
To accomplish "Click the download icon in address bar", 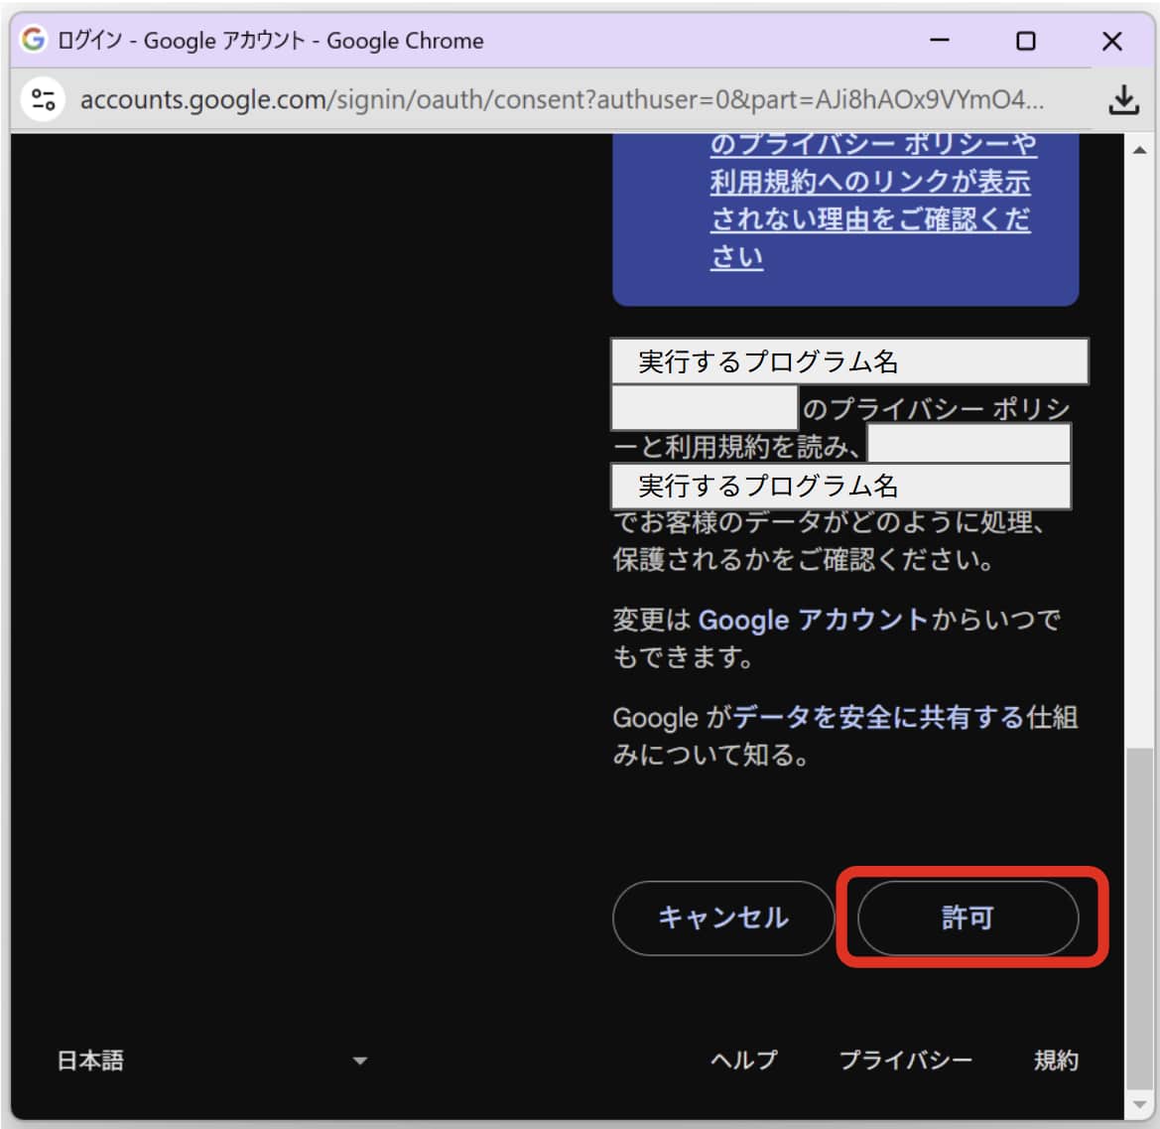I will [1123, 100].
